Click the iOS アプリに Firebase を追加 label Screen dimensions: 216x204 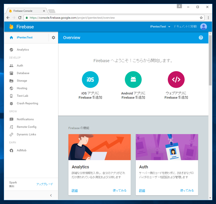(90, 95)
